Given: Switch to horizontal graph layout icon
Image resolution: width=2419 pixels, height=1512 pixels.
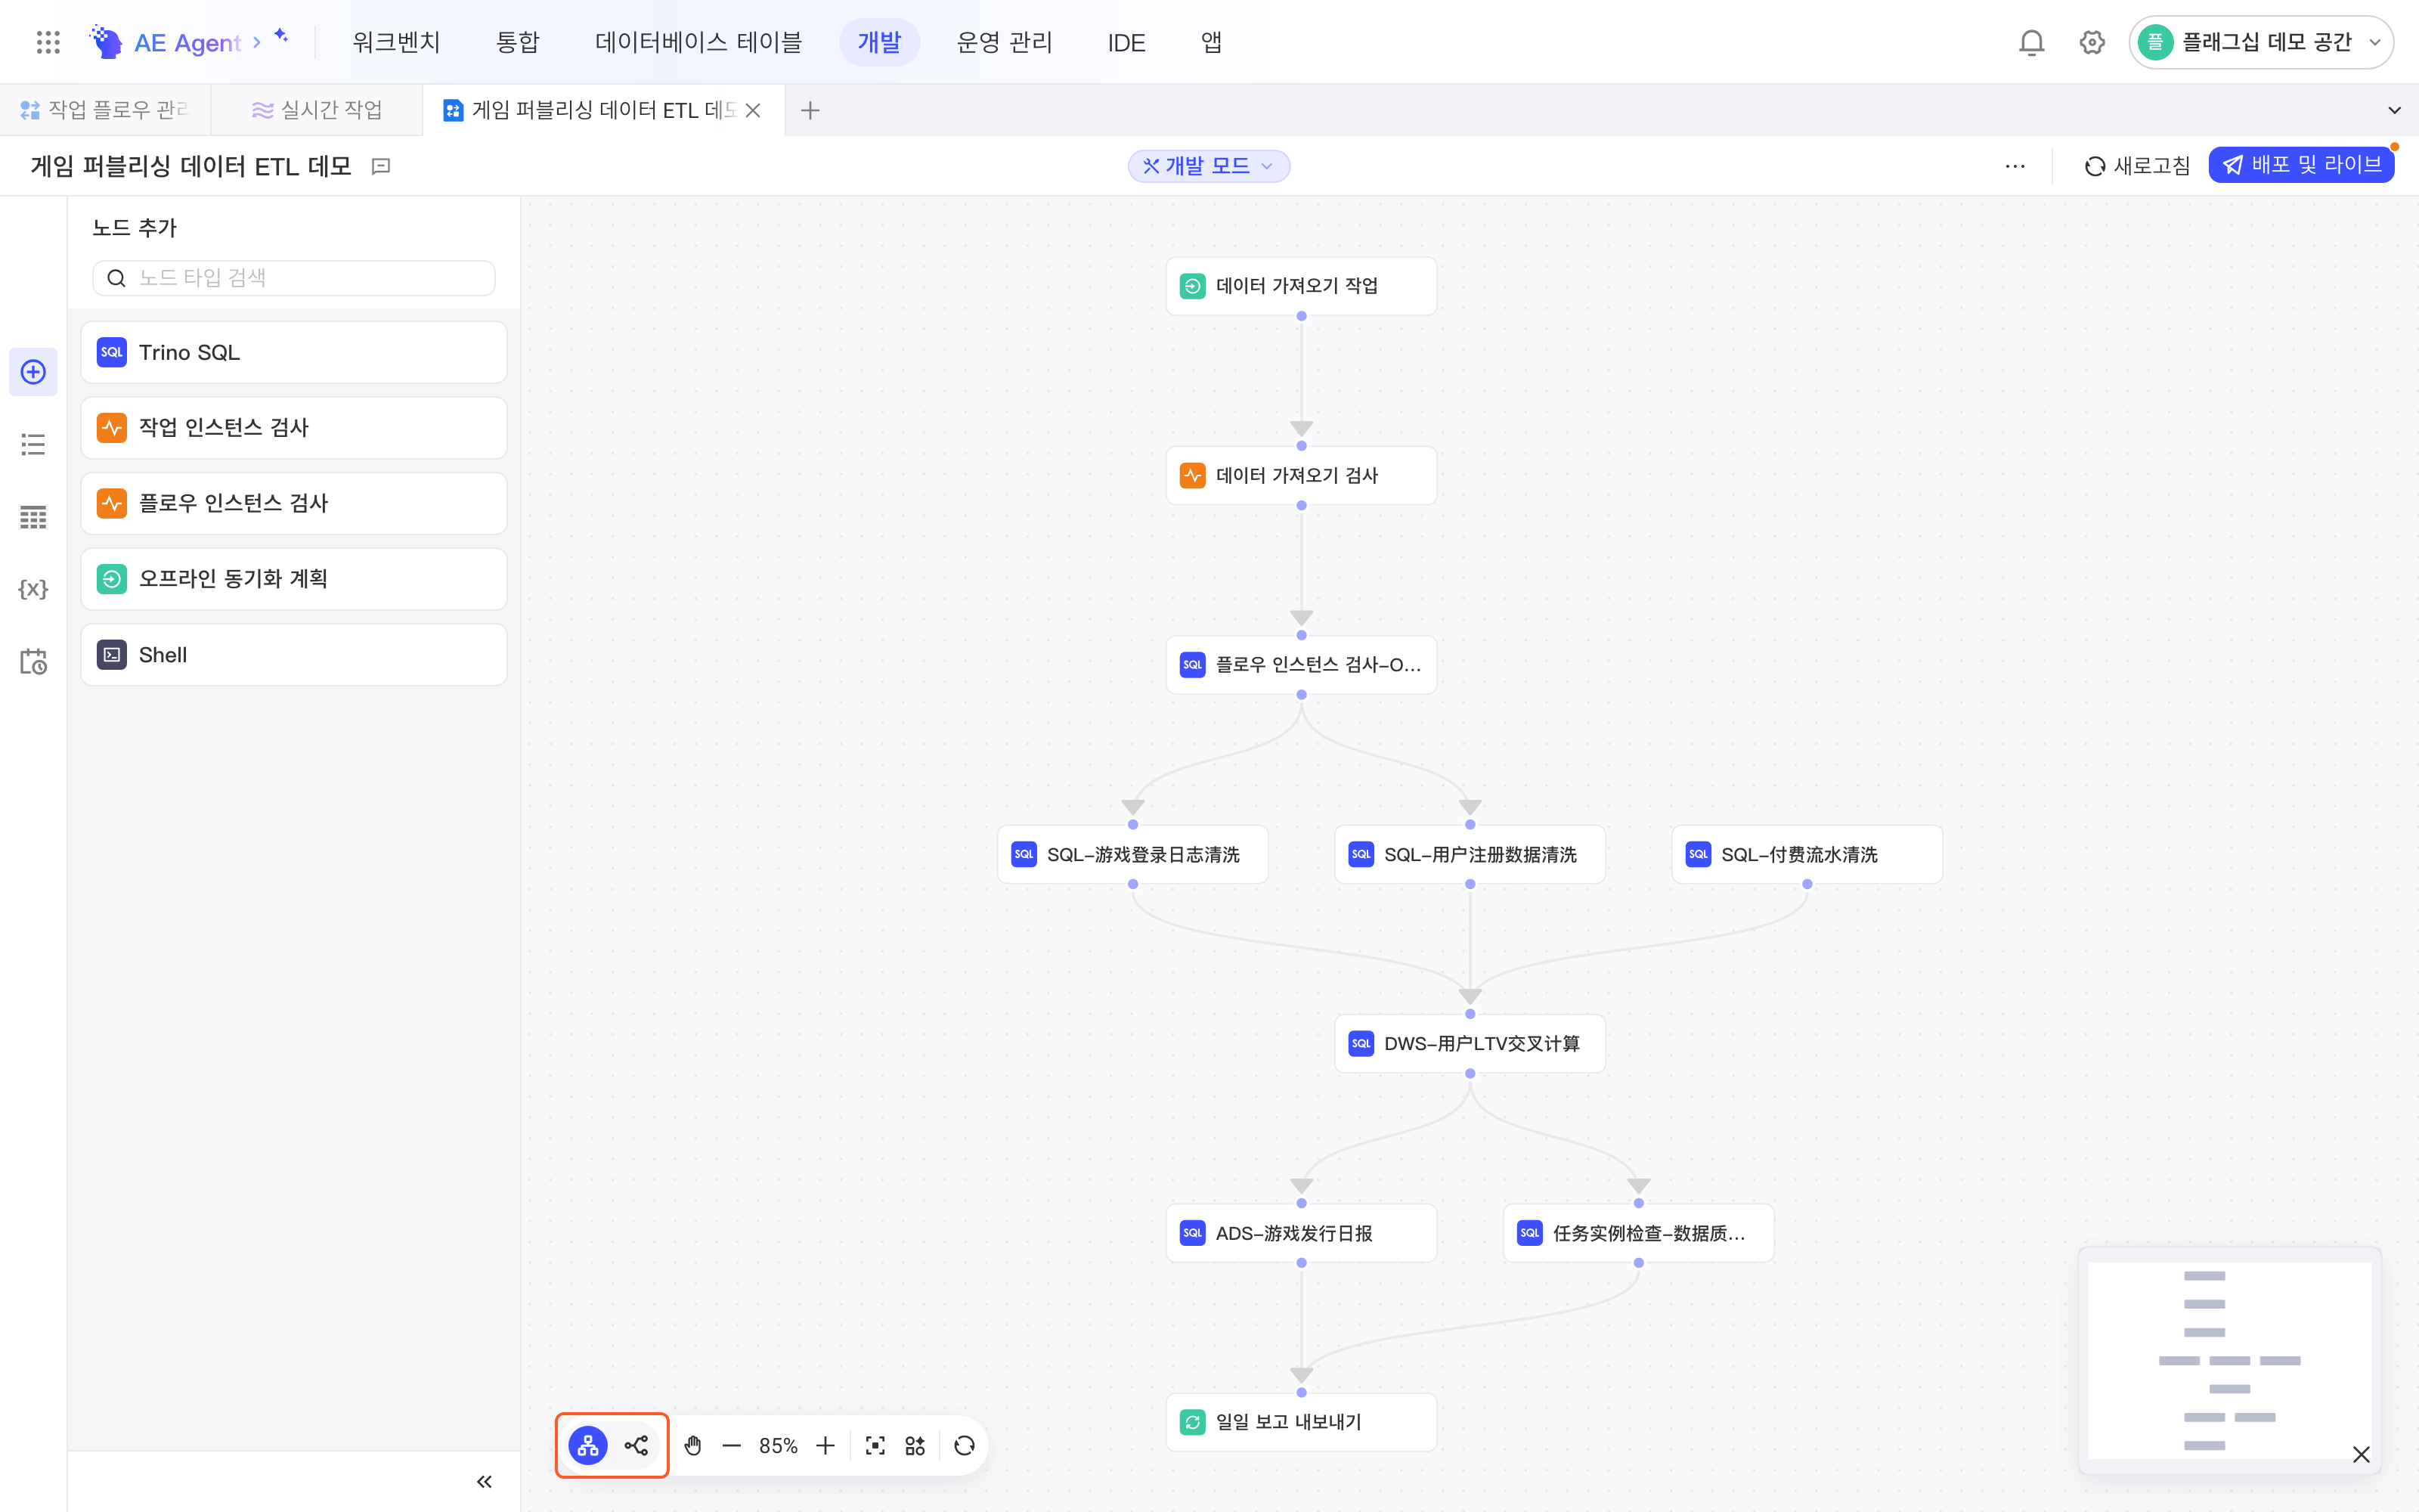Looking at the screenshot, I should pos(636,1445).
